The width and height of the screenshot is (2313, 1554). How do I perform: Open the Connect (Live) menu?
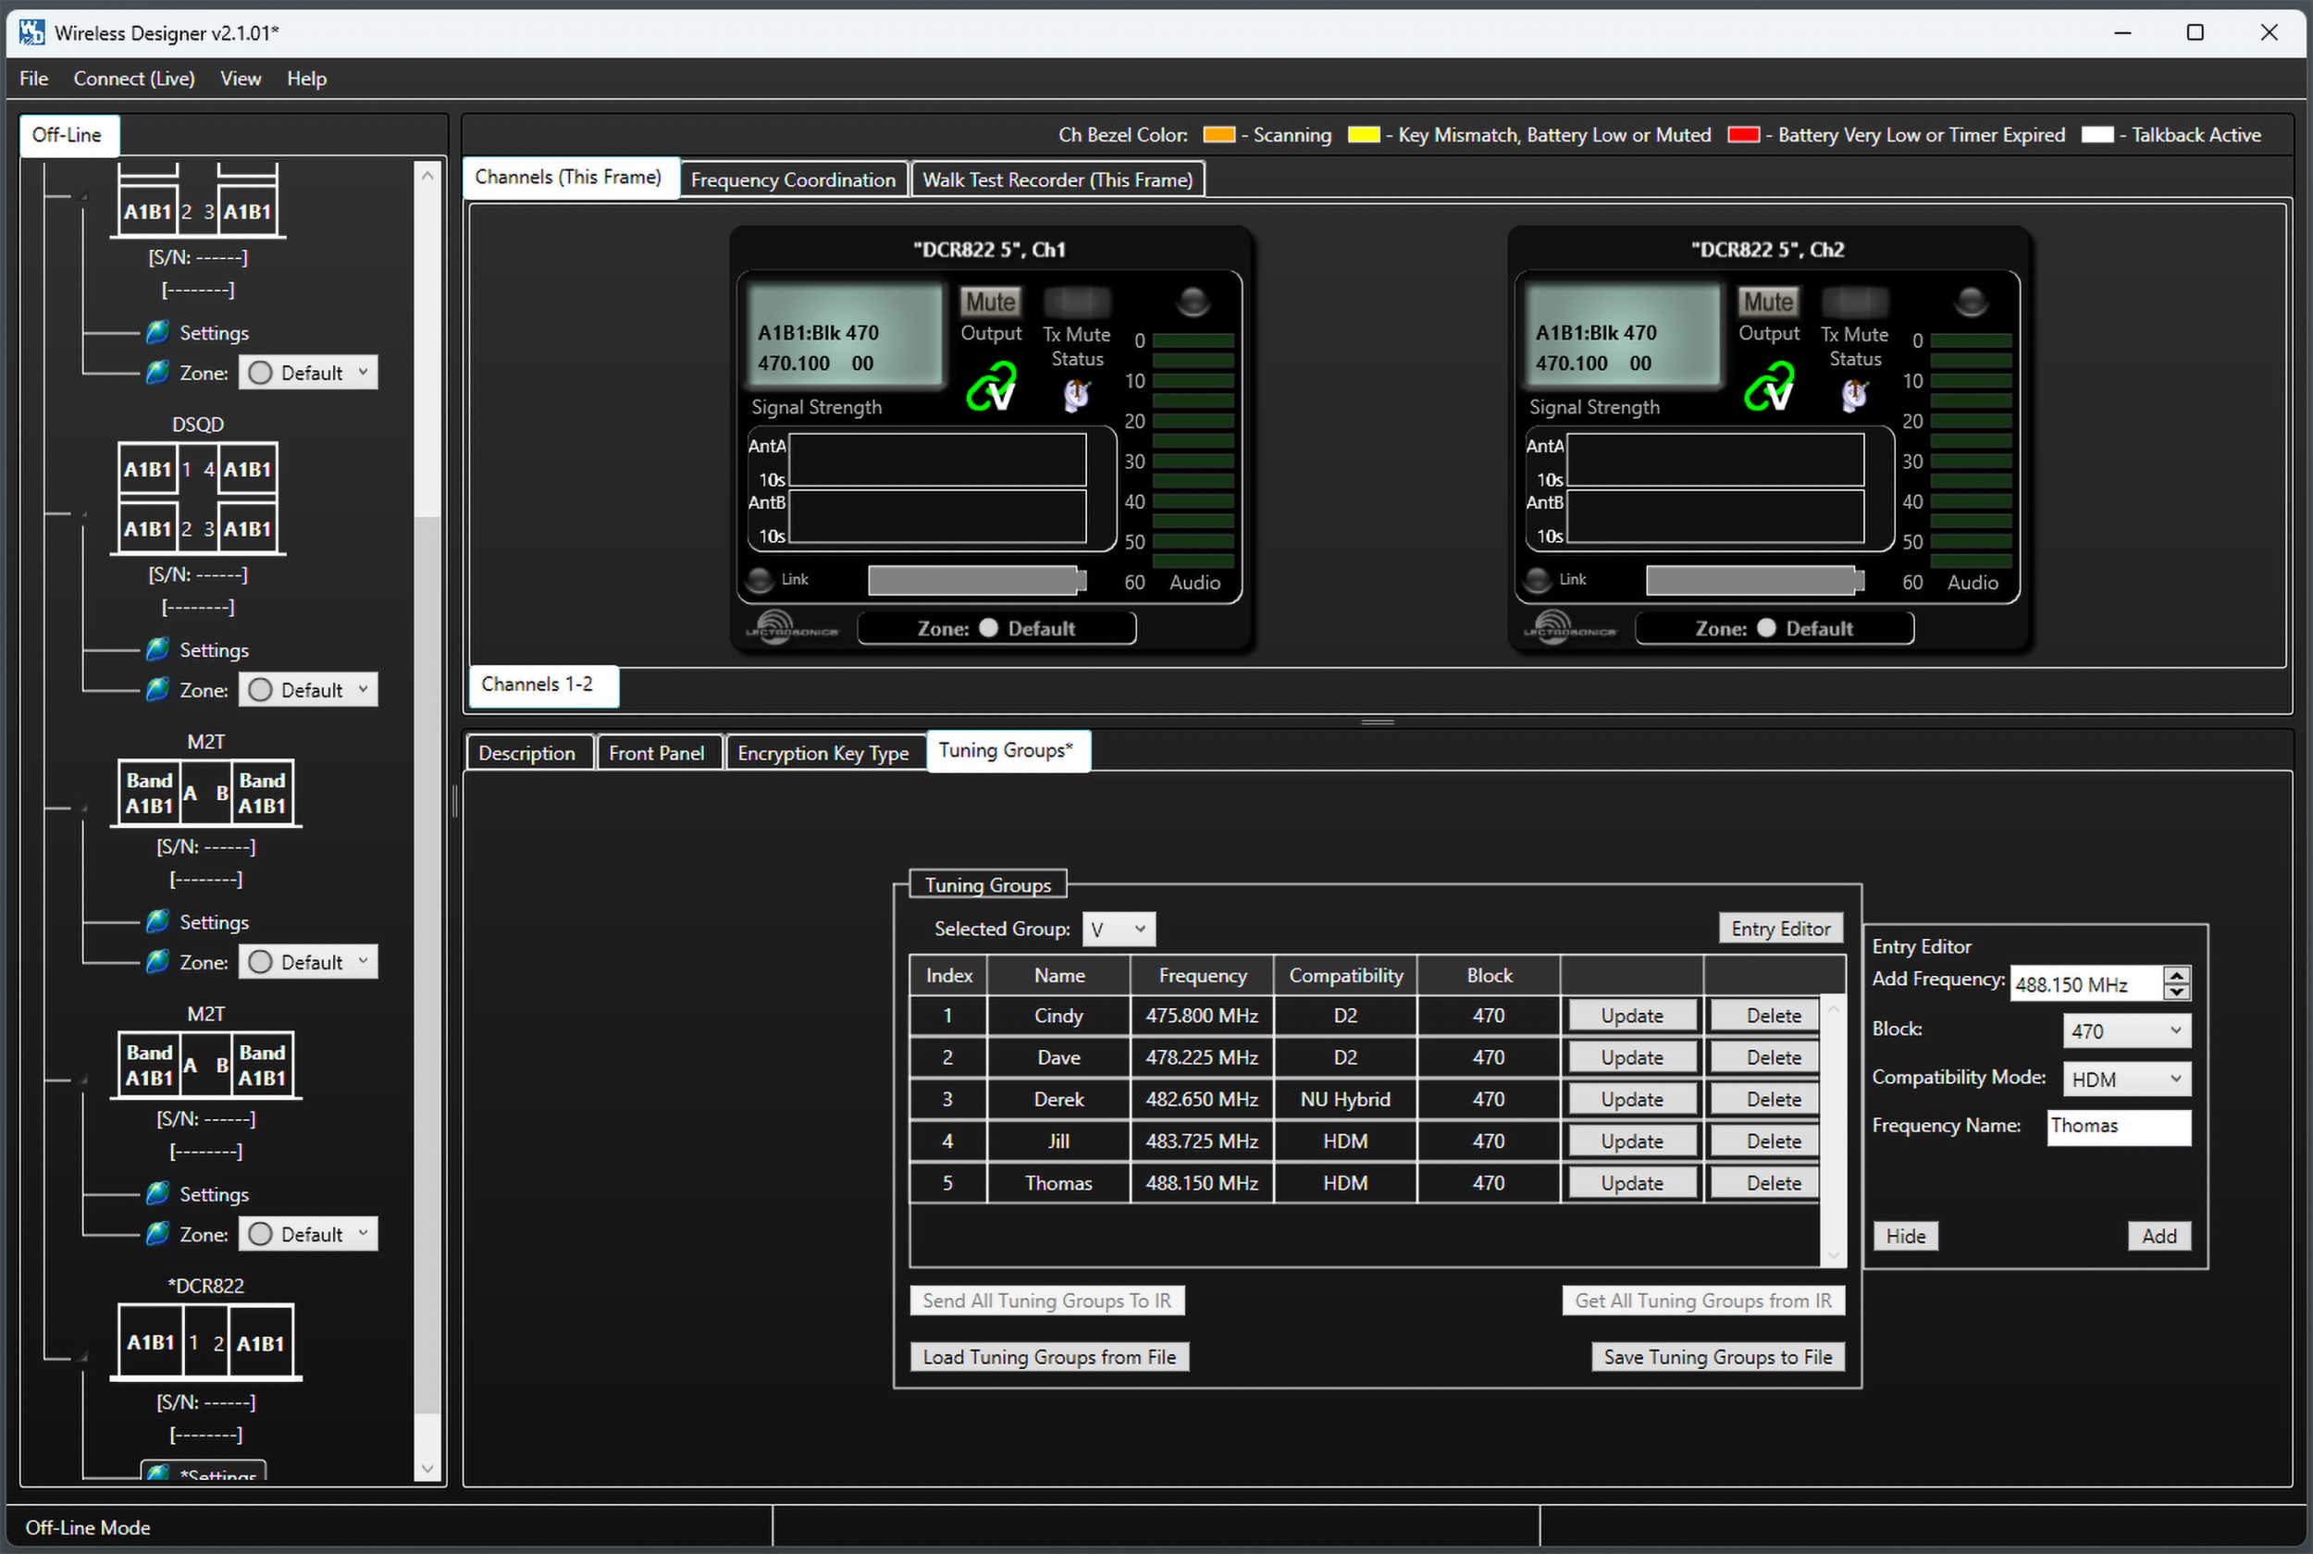point(134,79)
